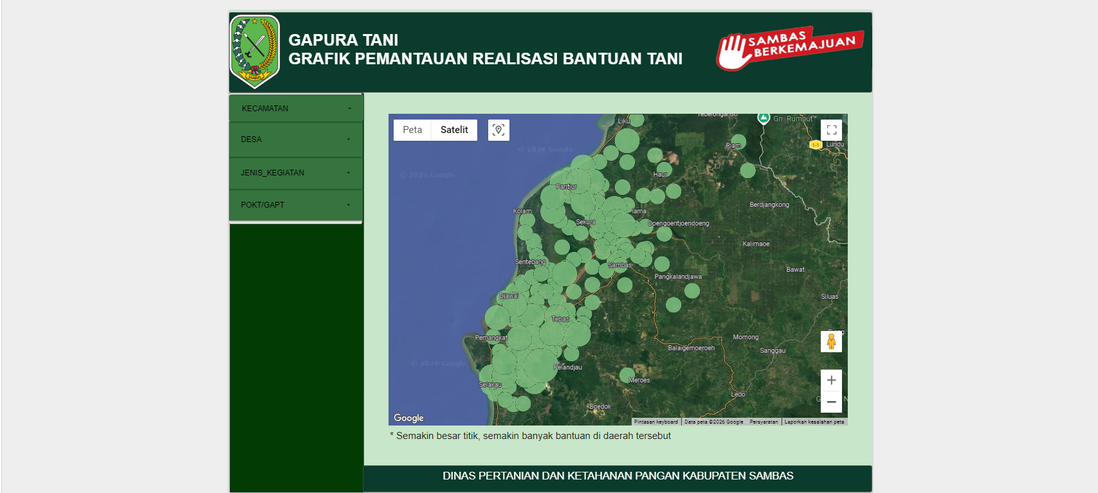Click the Sambas town label on map
This screenshot has width=1098, height=493.
point(620,265)
